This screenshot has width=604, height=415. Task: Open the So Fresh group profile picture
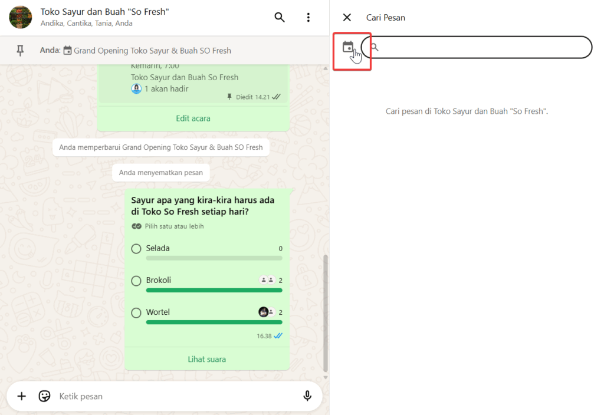21,18
